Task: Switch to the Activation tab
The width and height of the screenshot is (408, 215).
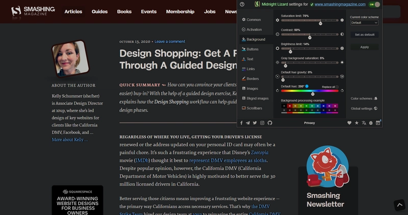Action: [x=256, y=29]
